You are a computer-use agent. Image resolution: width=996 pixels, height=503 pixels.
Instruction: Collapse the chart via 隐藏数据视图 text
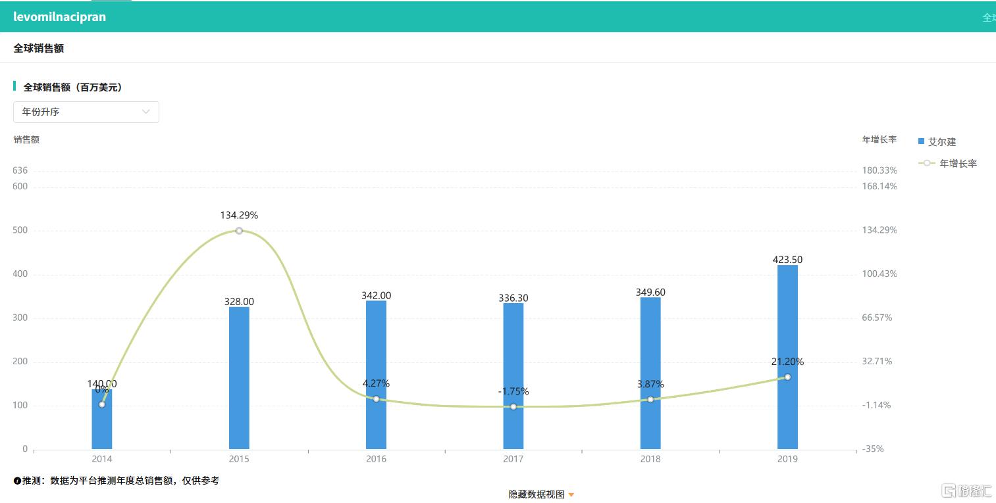536,494
